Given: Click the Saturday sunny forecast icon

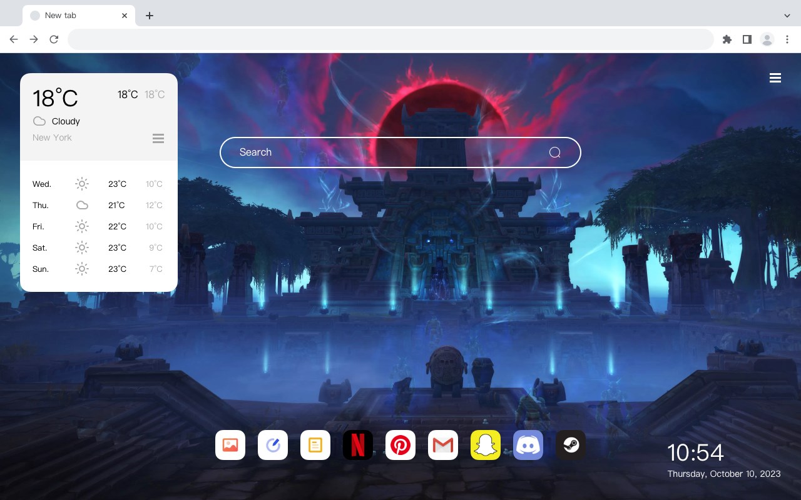Looking at the screenshot, I should (x=82, y=247).
